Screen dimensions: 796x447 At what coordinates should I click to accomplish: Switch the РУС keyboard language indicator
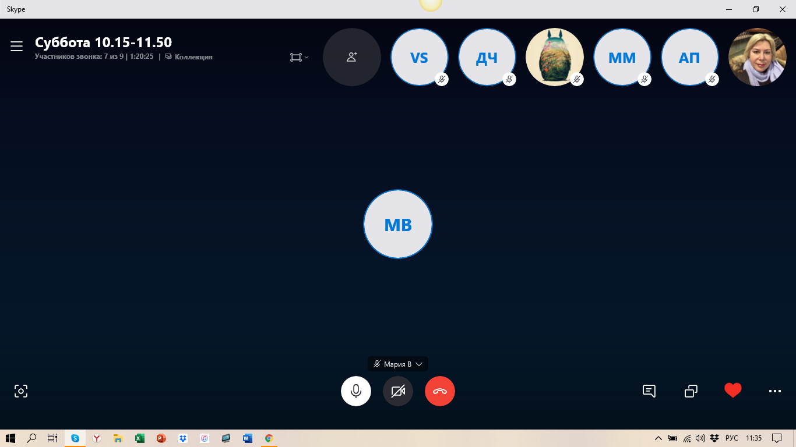point(732,438)
